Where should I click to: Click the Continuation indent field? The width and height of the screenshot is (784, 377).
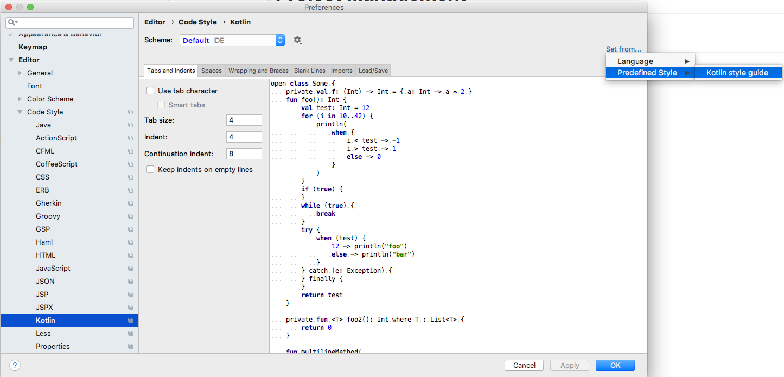point(244,154)
